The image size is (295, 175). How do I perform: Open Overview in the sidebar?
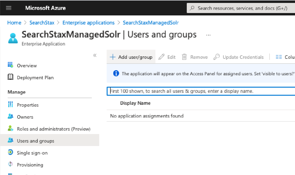(27, 66)
